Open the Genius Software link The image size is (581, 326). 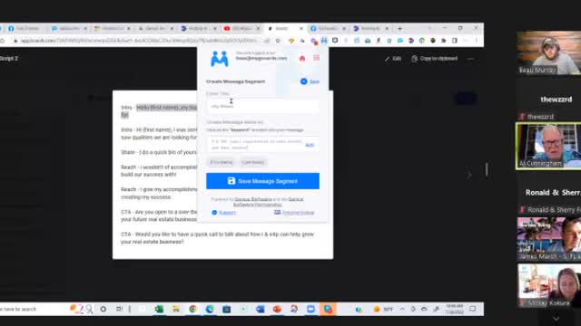253,199
